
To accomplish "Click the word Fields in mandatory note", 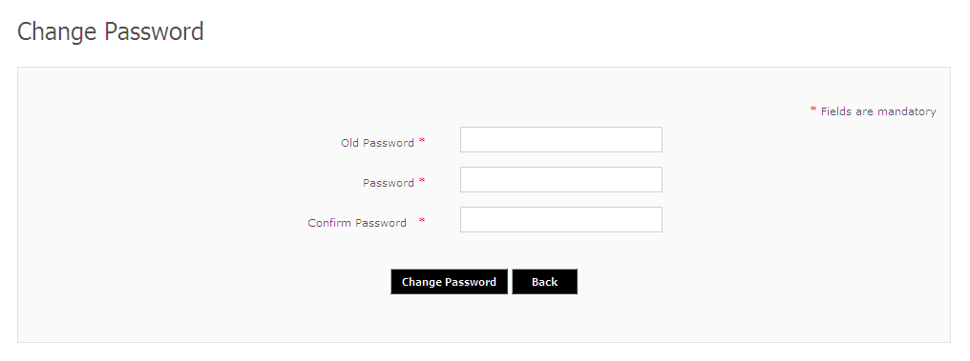I will tap(836, 111).
